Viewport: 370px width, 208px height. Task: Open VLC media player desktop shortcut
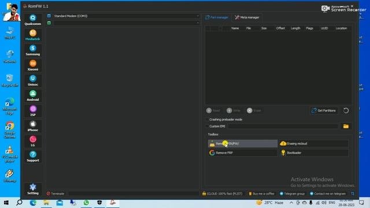pos(10,154)
